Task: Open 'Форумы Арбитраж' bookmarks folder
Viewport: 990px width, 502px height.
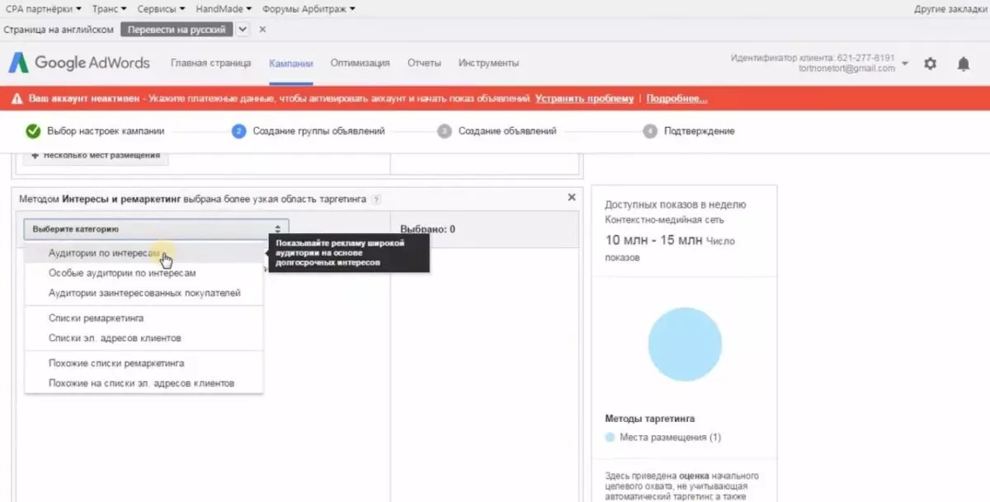Action: click(x=309, y=8)
